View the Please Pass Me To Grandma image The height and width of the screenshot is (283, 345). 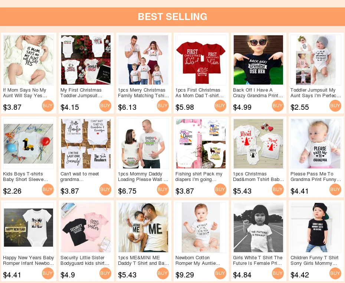[316, 144]
